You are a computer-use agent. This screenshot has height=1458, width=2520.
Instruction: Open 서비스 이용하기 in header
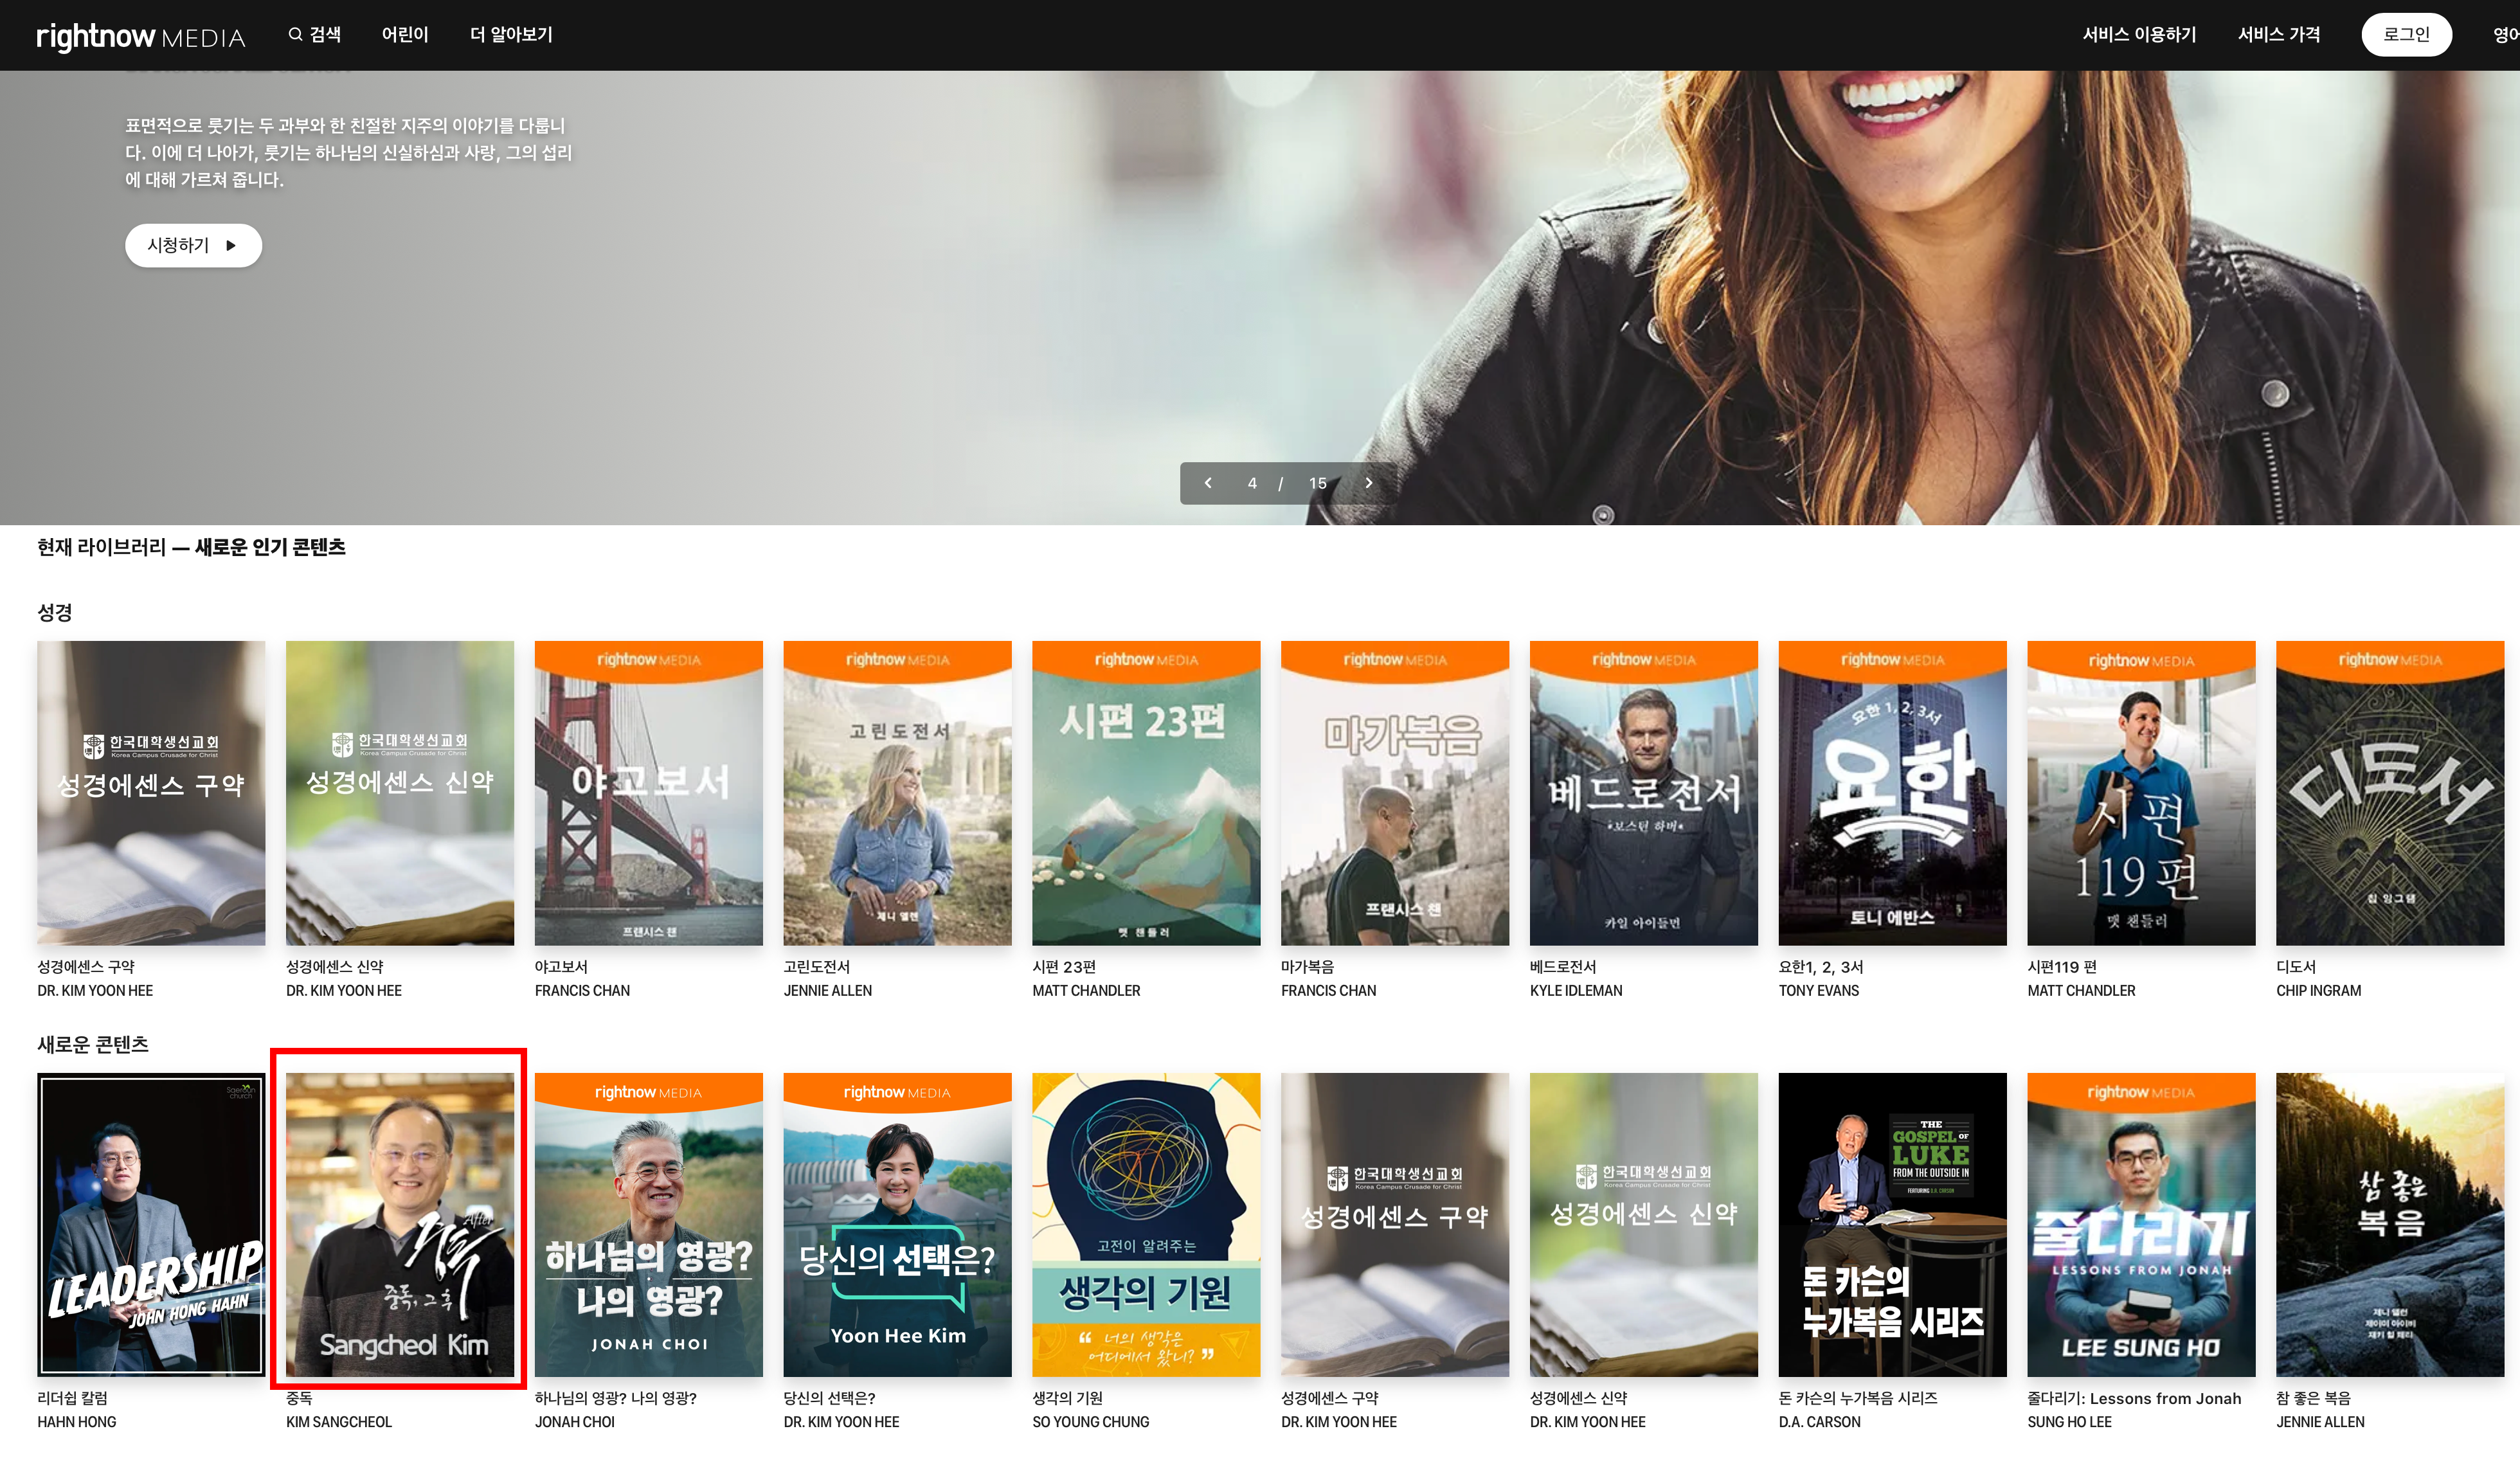point(2139,35)
